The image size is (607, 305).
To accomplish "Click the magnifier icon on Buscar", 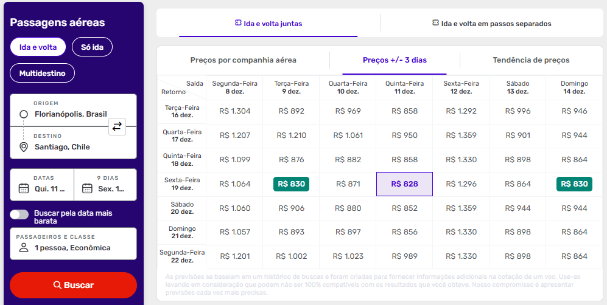I will [x=57, y=285].
